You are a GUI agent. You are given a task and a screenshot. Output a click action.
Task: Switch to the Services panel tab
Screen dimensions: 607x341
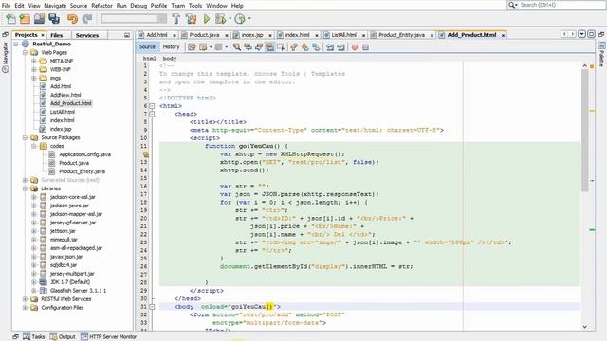point(87,35)
